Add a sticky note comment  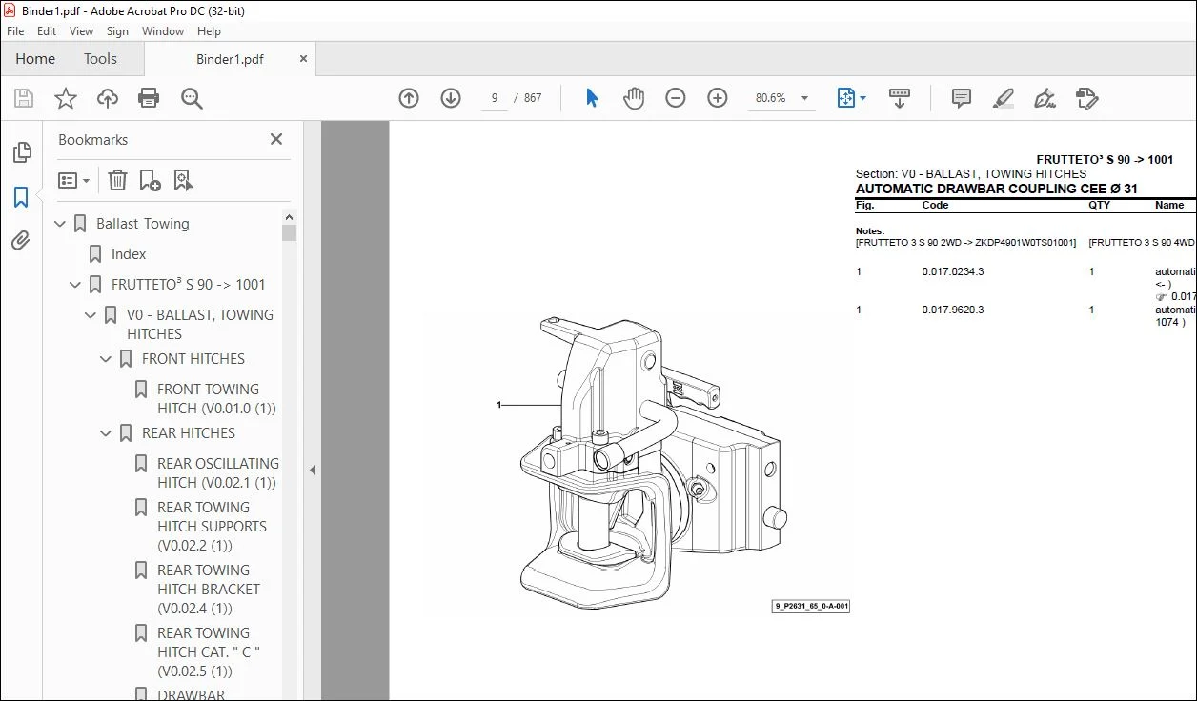coord(962,98)
